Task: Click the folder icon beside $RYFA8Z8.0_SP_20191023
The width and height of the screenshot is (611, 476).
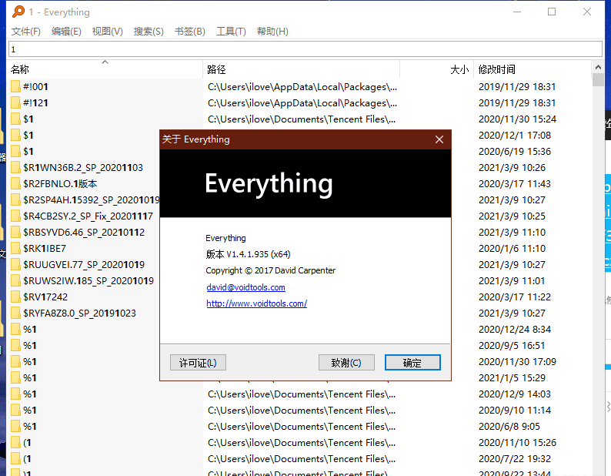Action: (15, 313)
